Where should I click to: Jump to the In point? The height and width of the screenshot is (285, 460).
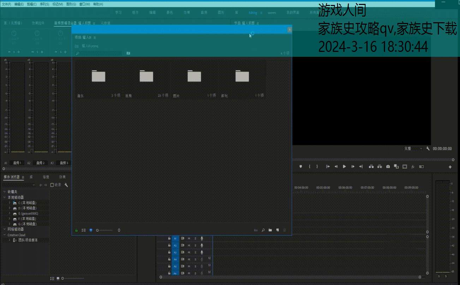coord(328,166)
